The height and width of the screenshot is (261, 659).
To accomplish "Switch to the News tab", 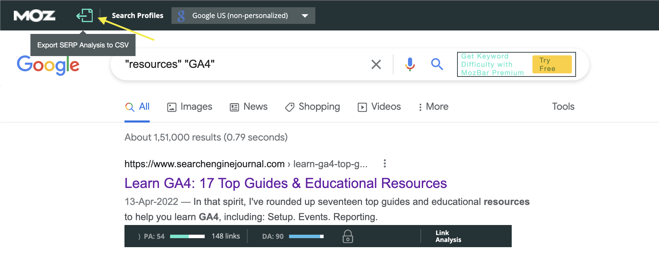I will click(x=249, y=107).
